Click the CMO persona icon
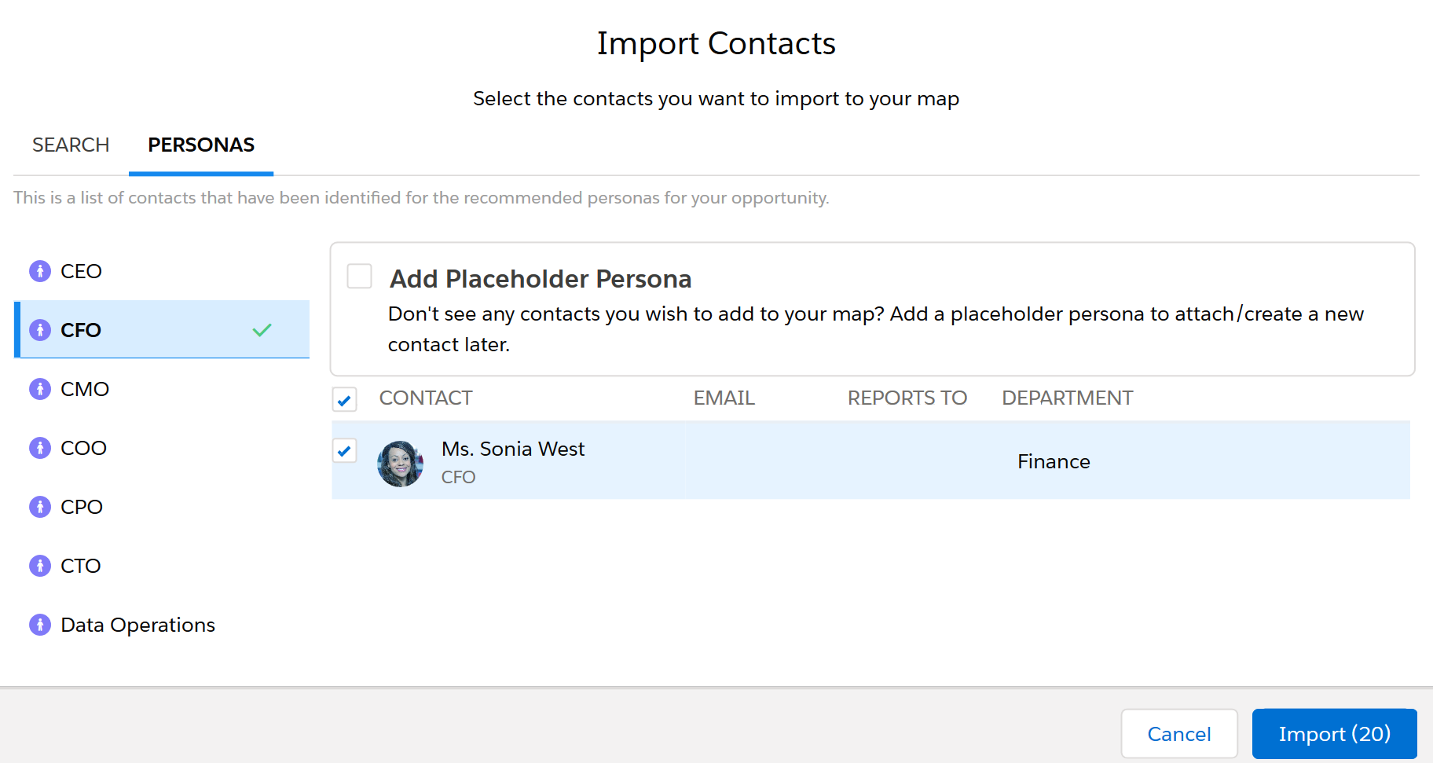 (40, 389)
